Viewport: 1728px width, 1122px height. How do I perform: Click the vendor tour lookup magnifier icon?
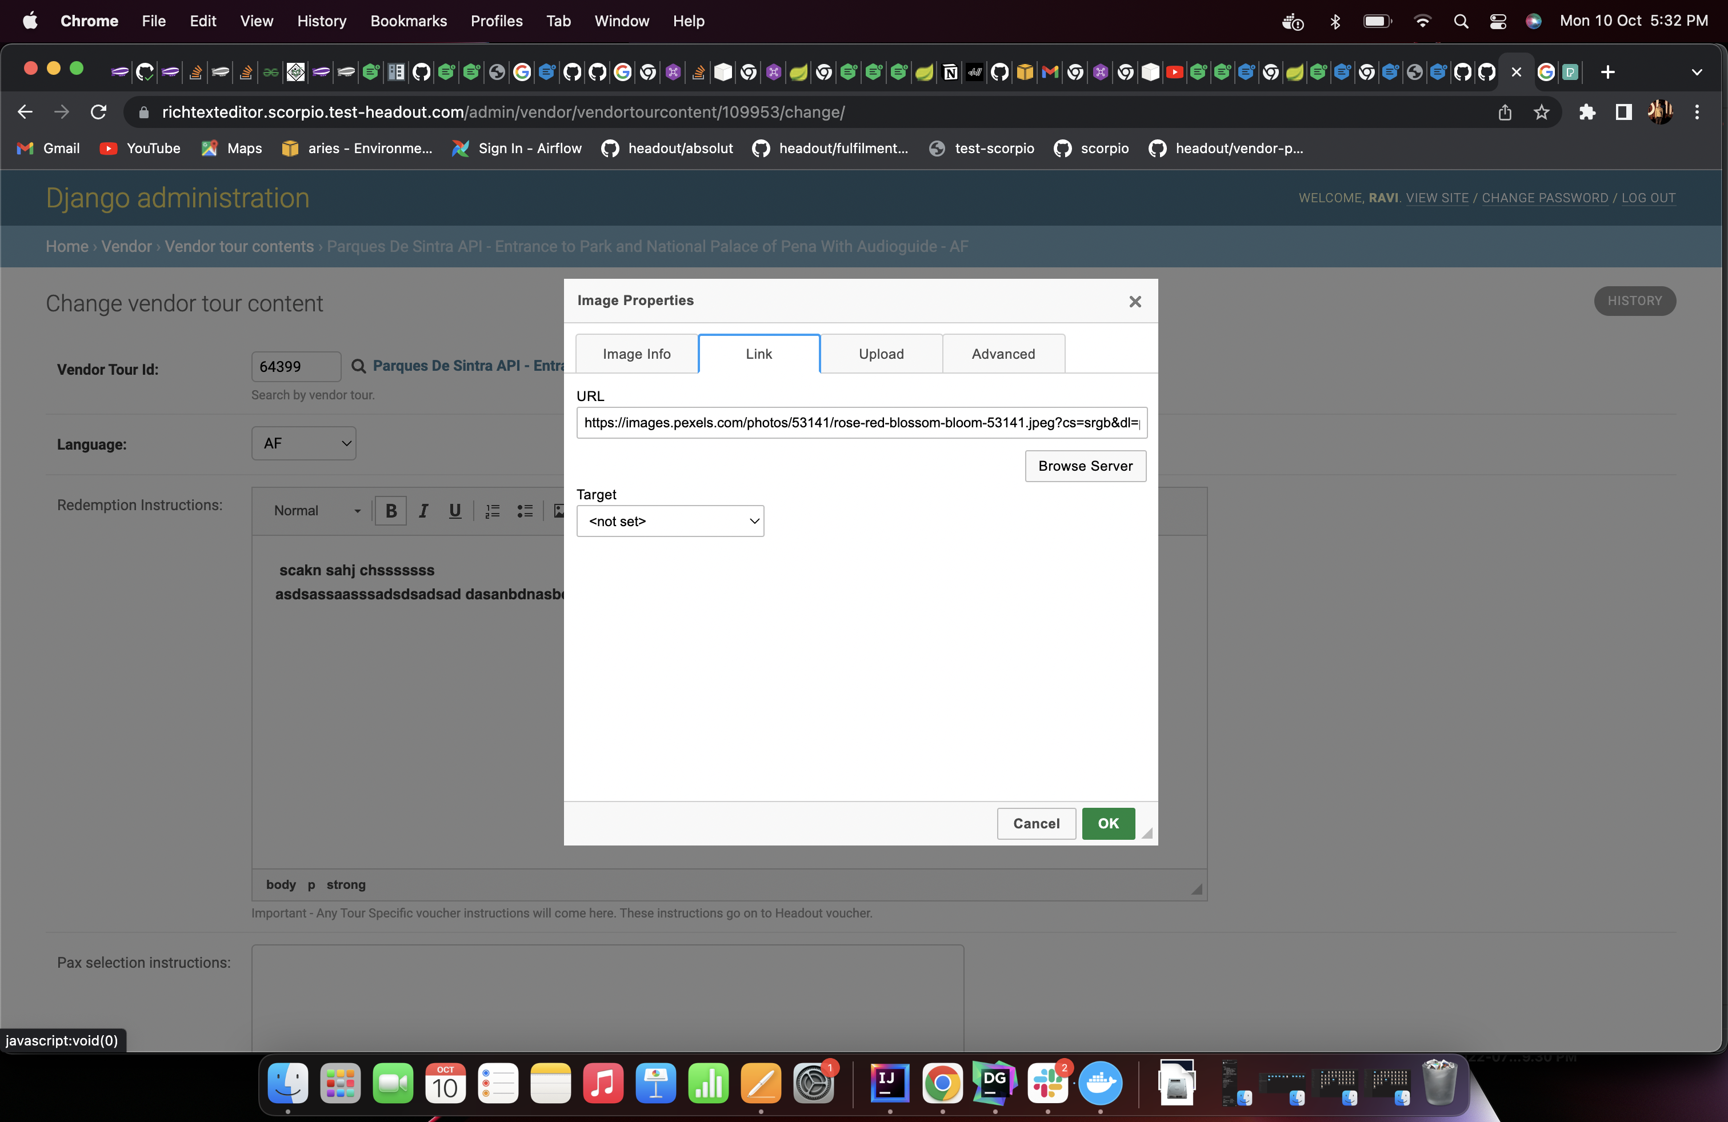(x=358, y=366)
